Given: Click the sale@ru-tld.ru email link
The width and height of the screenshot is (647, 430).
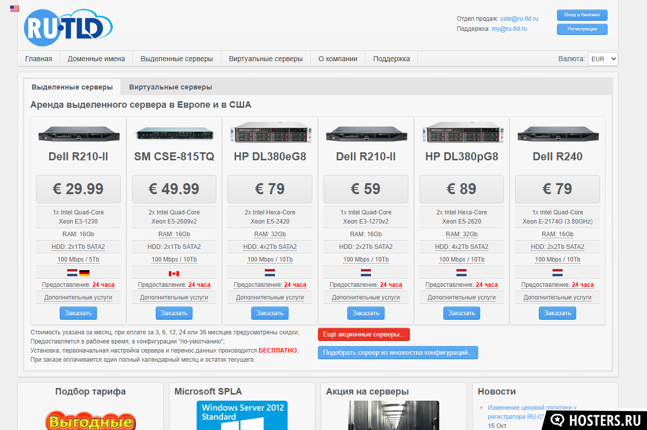Looking at the screenshot, I should tap(519, 19).
